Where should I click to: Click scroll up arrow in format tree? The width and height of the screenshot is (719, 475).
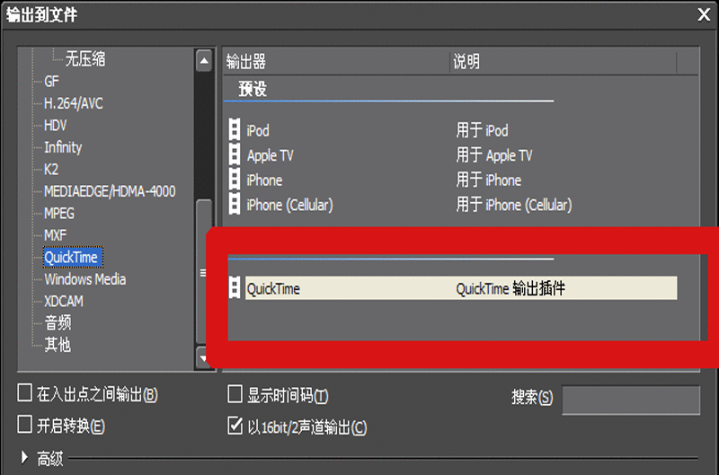tap(204, 61)
